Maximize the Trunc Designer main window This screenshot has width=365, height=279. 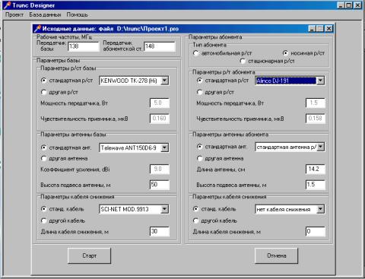(349, 5)
